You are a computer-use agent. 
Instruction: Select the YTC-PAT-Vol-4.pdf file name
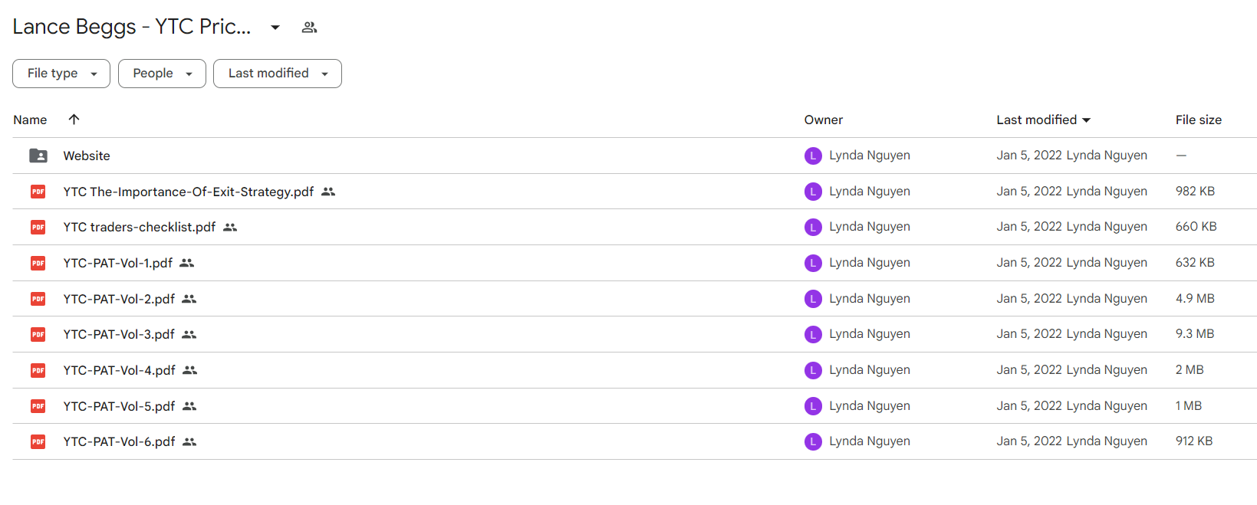tap(120, 370)
